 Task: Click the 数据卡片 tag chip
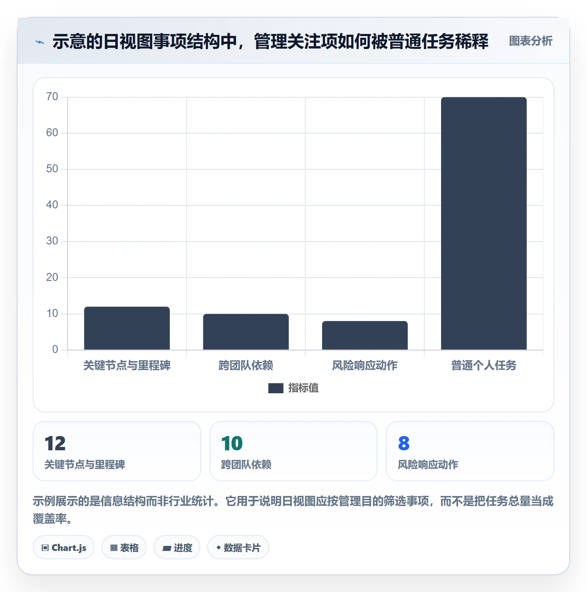point(238,548)
